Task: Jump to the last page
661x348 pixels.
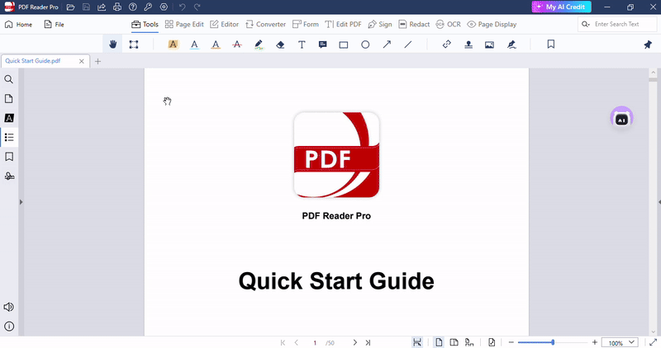Action: pos(368,342)
